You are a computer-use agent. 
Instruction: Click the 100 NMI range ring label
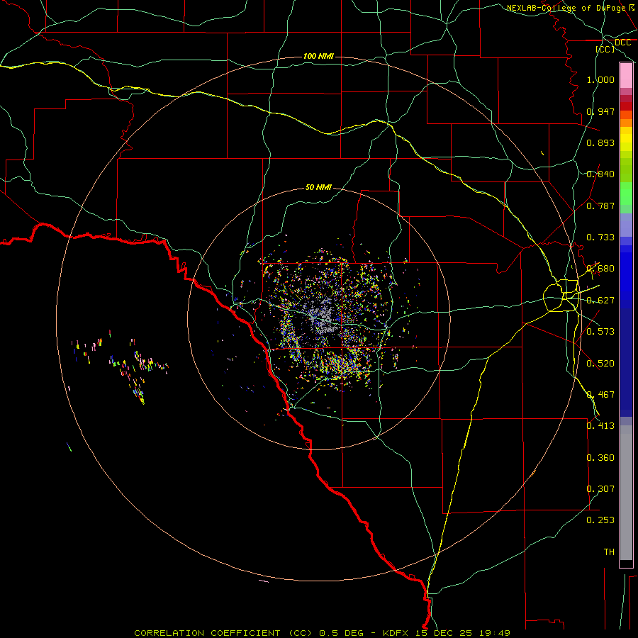click(x=318, y=56)
